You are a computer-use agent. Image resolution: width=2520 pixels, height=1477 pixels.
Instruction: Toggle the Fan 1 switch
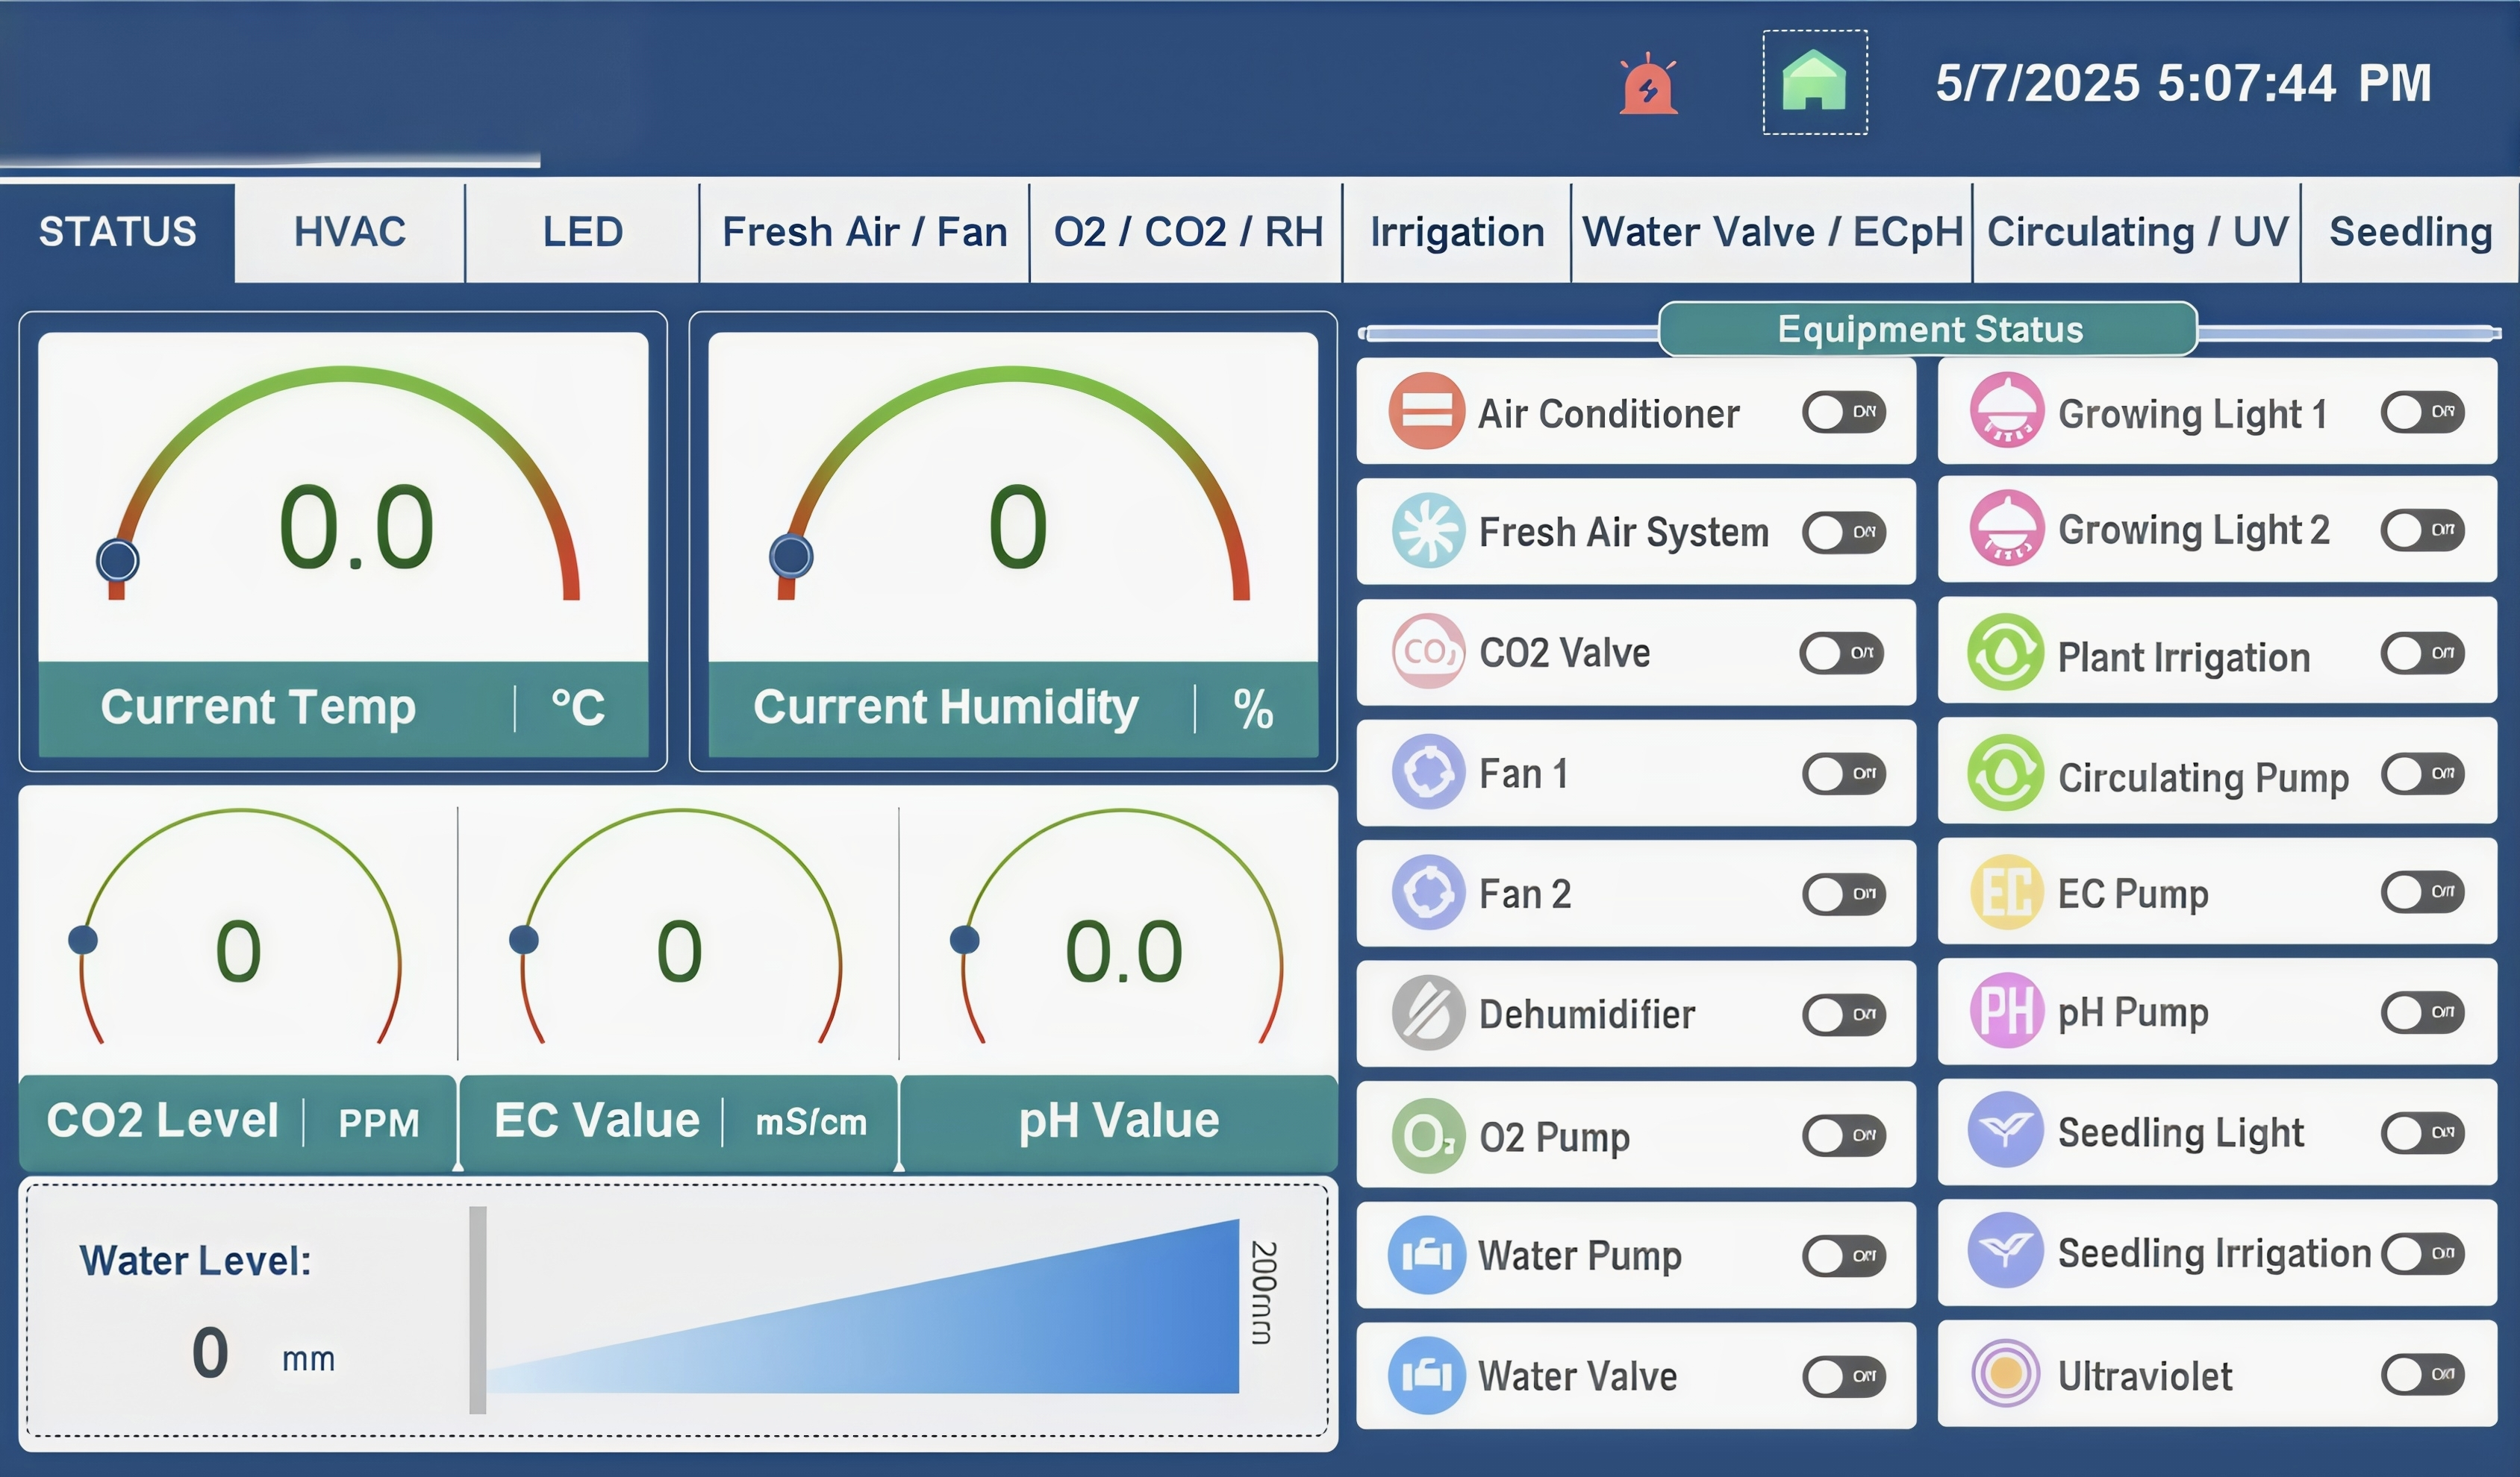pyautogui.click(x=1843, y=774)
